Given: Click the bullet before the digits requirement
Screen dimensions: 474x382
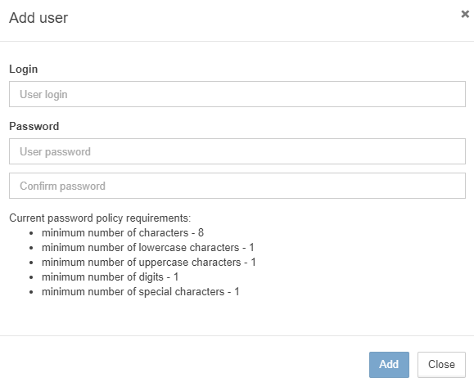Looking at the screenshot, I should pos(31,277).
